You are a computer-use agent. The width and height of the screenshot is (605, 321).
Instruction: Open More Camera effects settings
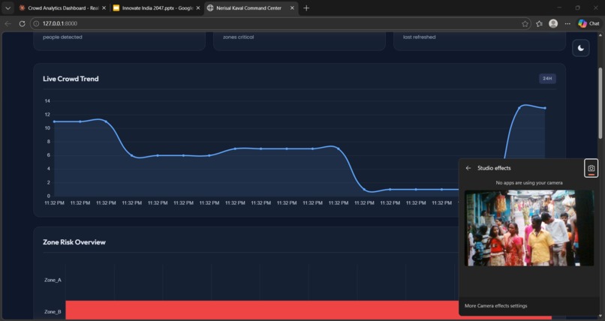point(495,306)
